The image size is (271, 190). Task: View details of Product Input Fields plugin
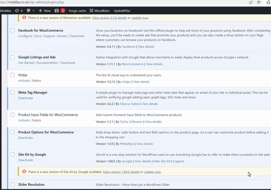(x=153, y=122)
